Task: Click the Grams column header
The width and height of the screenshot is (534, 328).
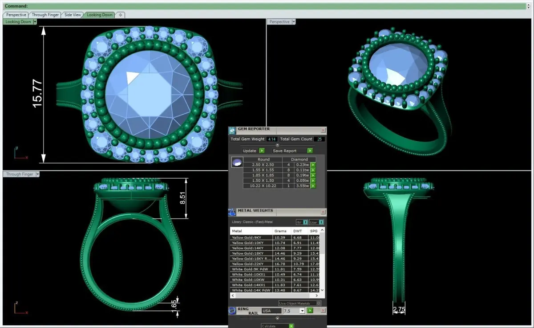Action: [x=282, y=231]
